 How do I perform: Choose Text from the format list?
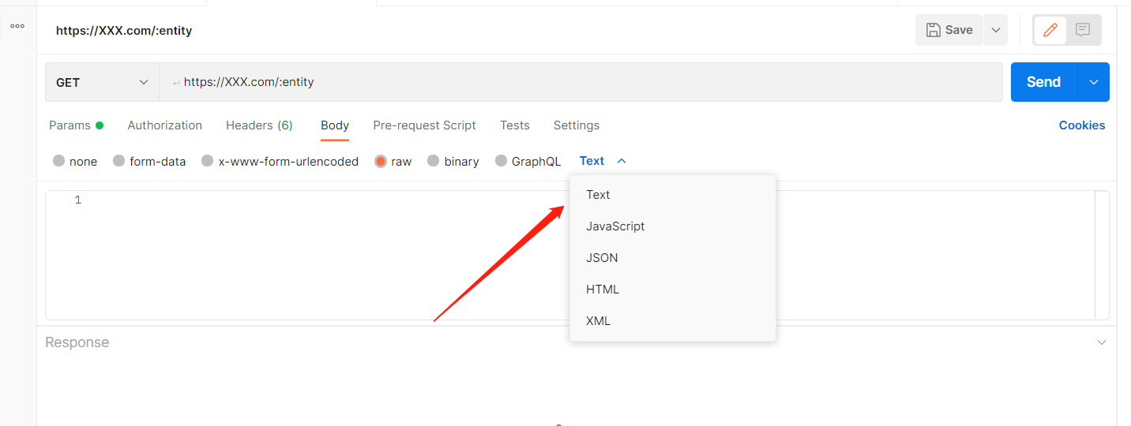point(673,195)
